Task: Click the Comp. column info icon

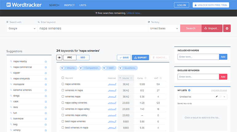Action: (145, 78)
